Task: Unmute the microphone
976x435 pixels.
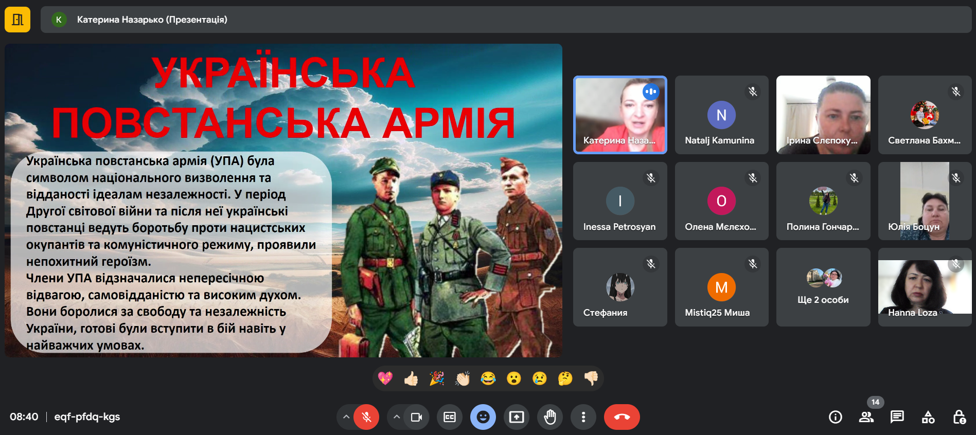Action: pos(366,417)
